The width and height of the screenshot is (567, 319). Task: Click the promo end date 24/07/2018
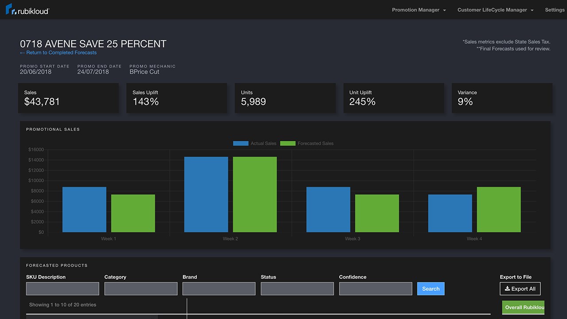coord(93,72)
